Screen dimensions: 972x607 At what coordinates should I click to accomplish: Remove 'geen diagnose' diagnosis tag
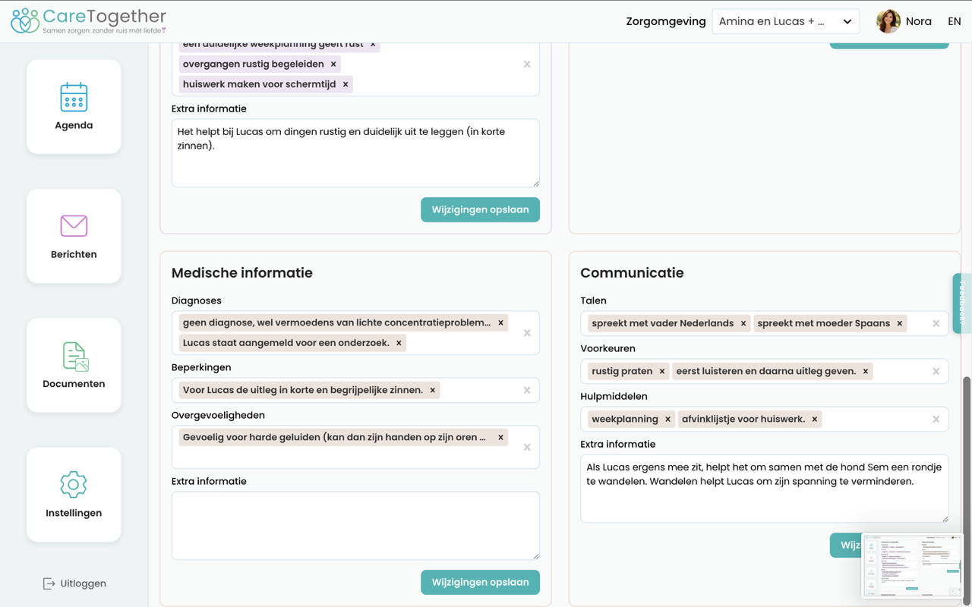click(x=500, y=323)
